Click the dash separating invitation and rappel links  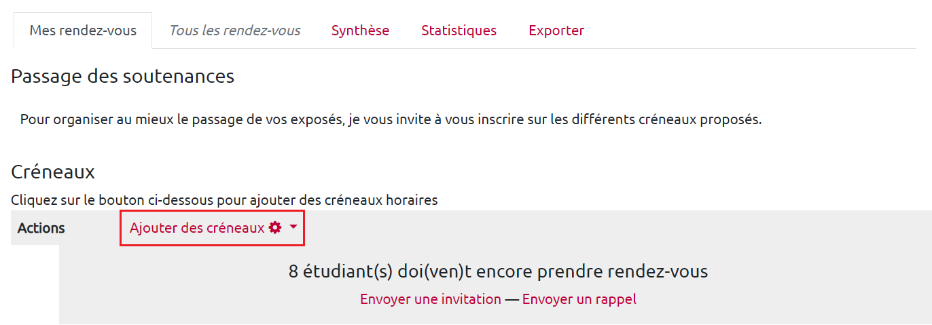512,299
